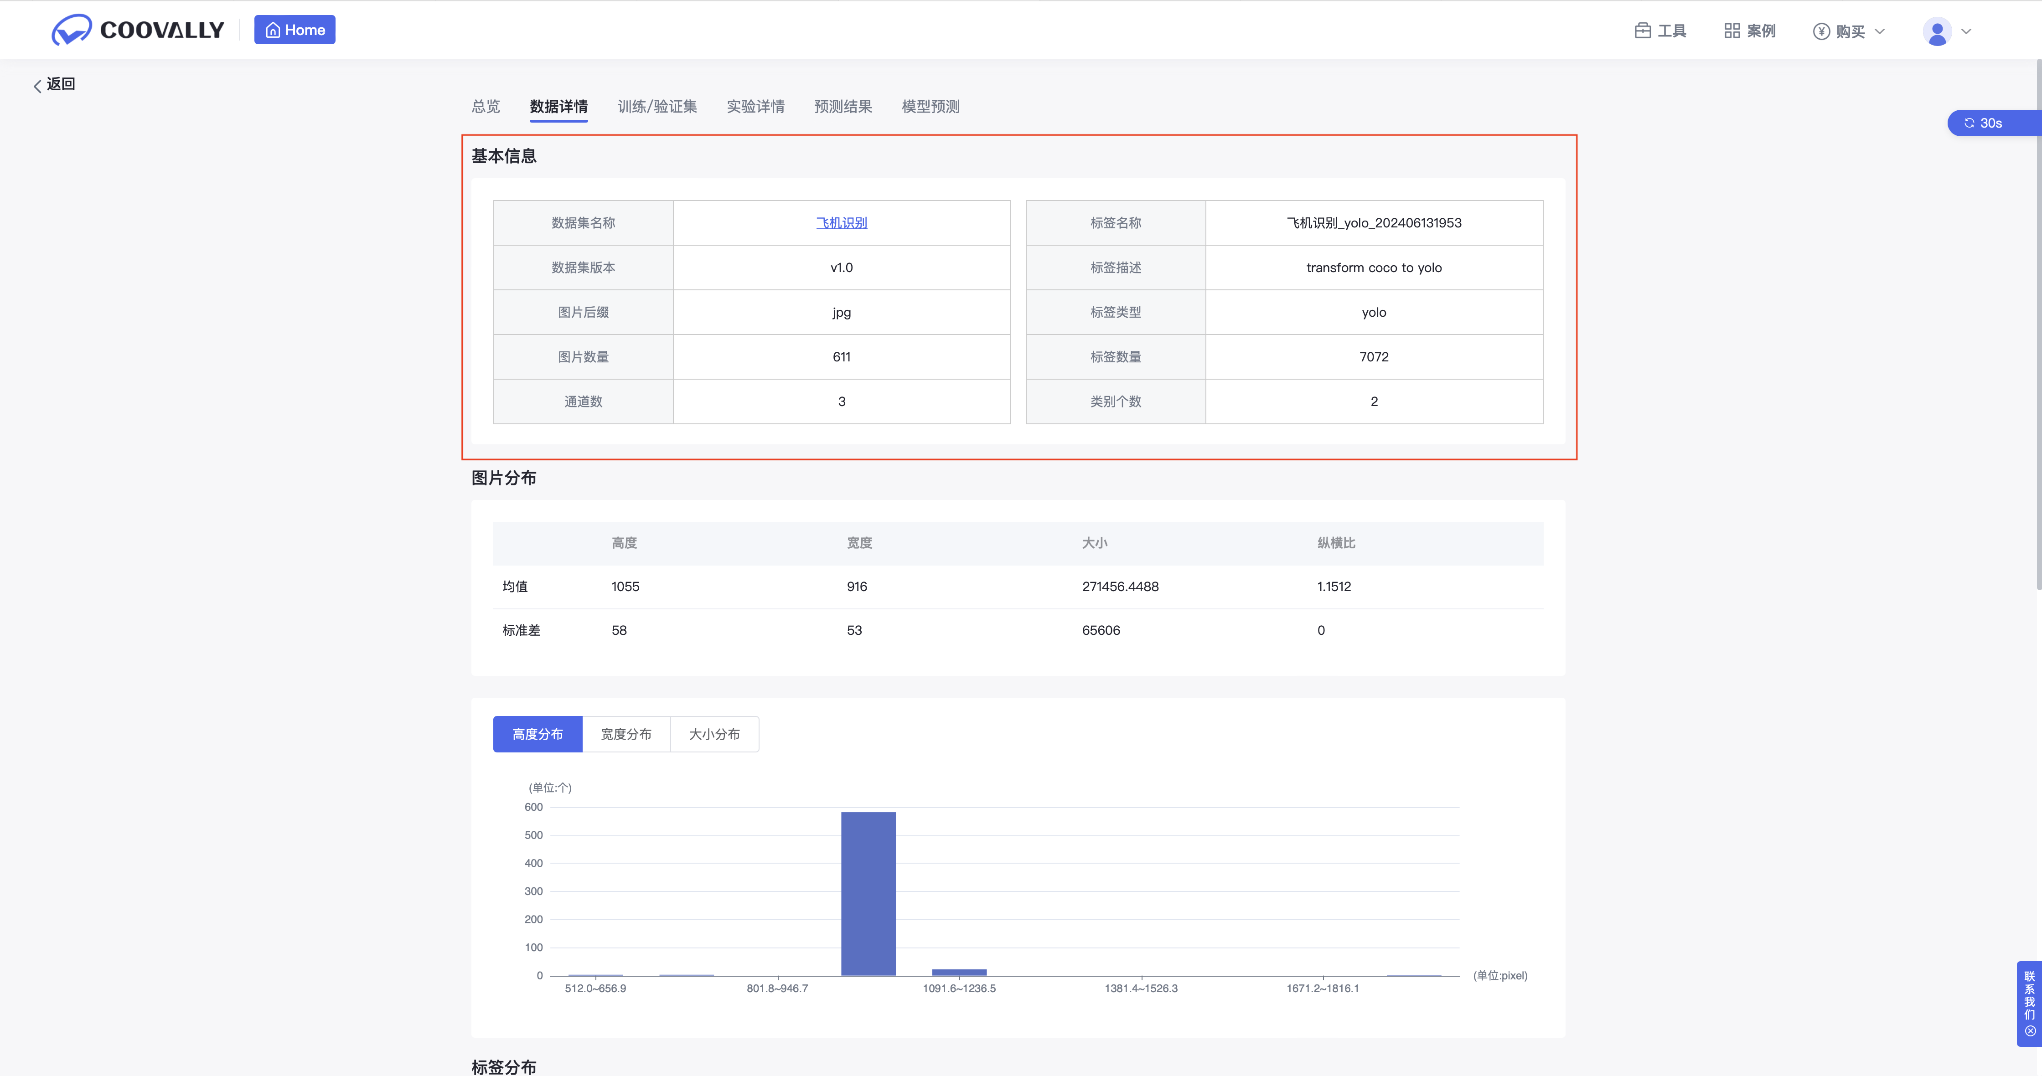Close the 联系我们 floating widget
The height and width of the screenshot is (1076, 2042).
point(2030,1032)
